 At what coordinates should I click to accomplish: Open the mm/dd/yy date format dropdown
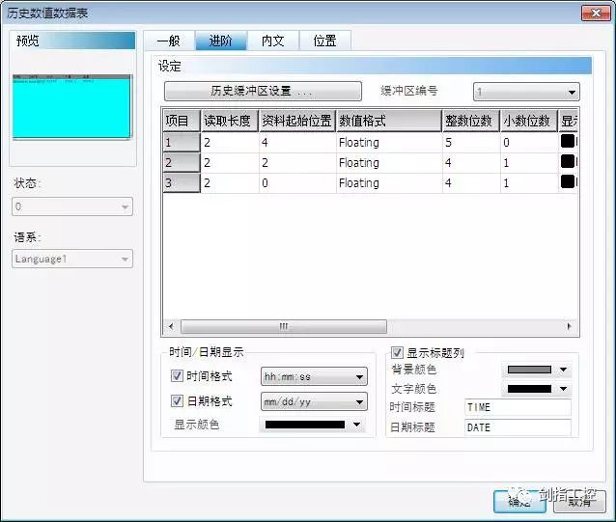point(314,401)
